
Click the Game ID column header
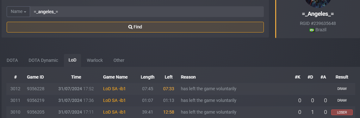click(x=35, y=77)
